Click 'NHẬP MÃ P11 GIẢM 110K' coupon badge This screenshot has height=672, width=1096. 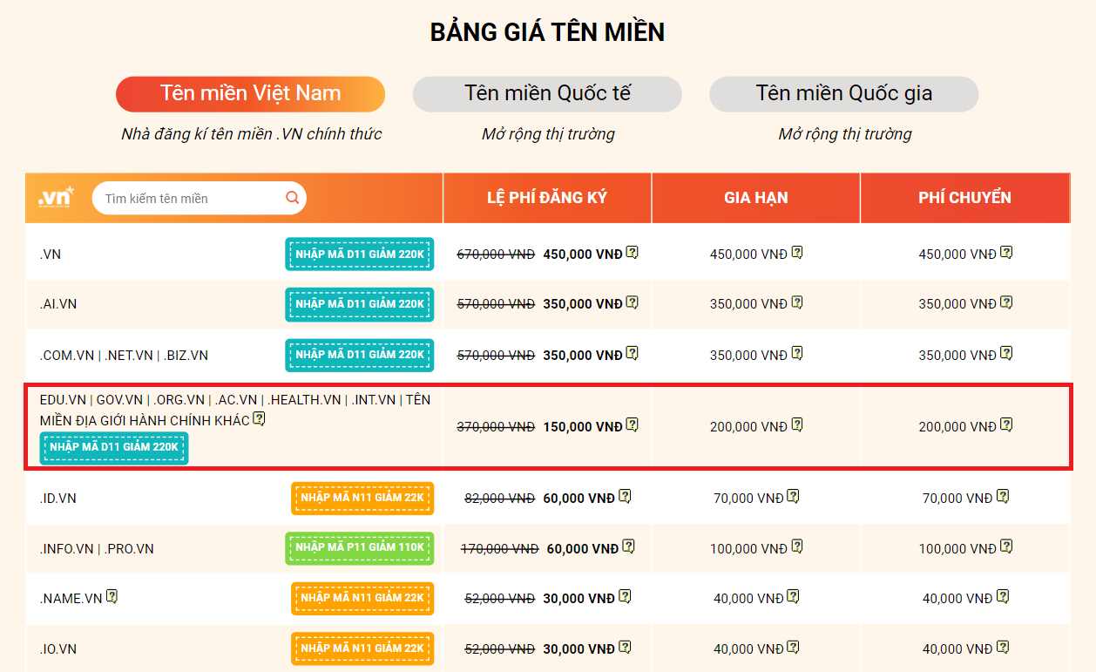pos(359,548)
